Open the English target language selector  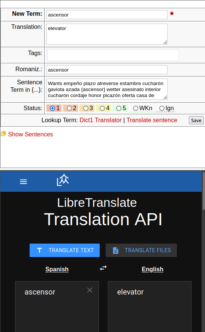point(153,269)
